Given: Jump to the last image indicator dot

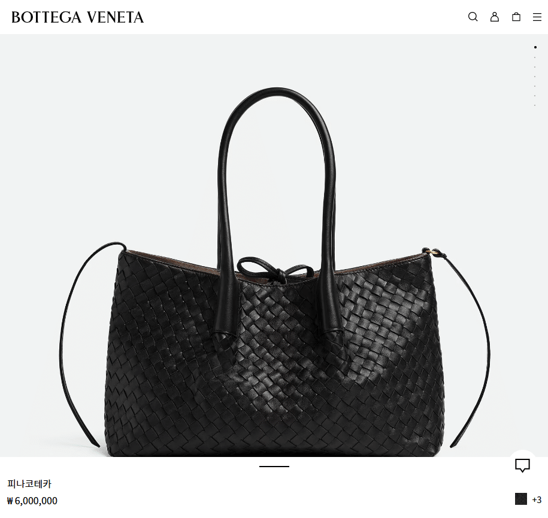Looking at the screenshot, I should (x=535, y=105).
